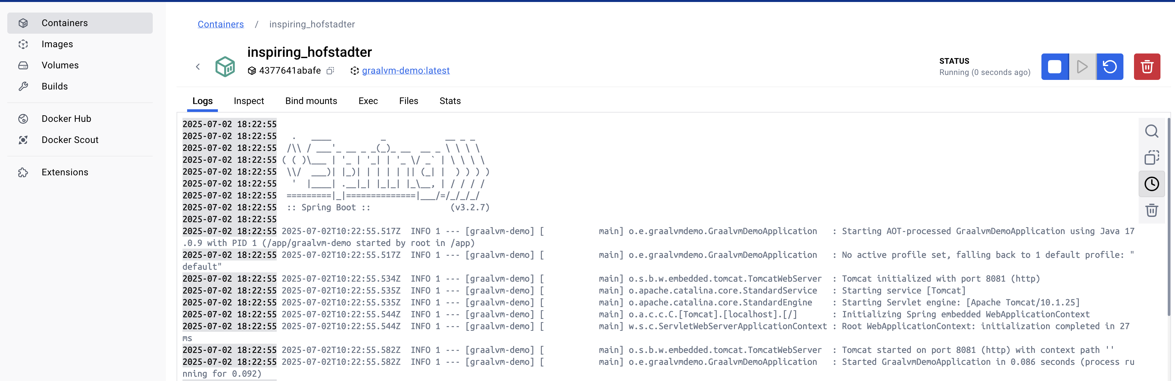Screen dimensions: 1175x381
Task: Open Extensions from sidebar
Action: [80, 172]
